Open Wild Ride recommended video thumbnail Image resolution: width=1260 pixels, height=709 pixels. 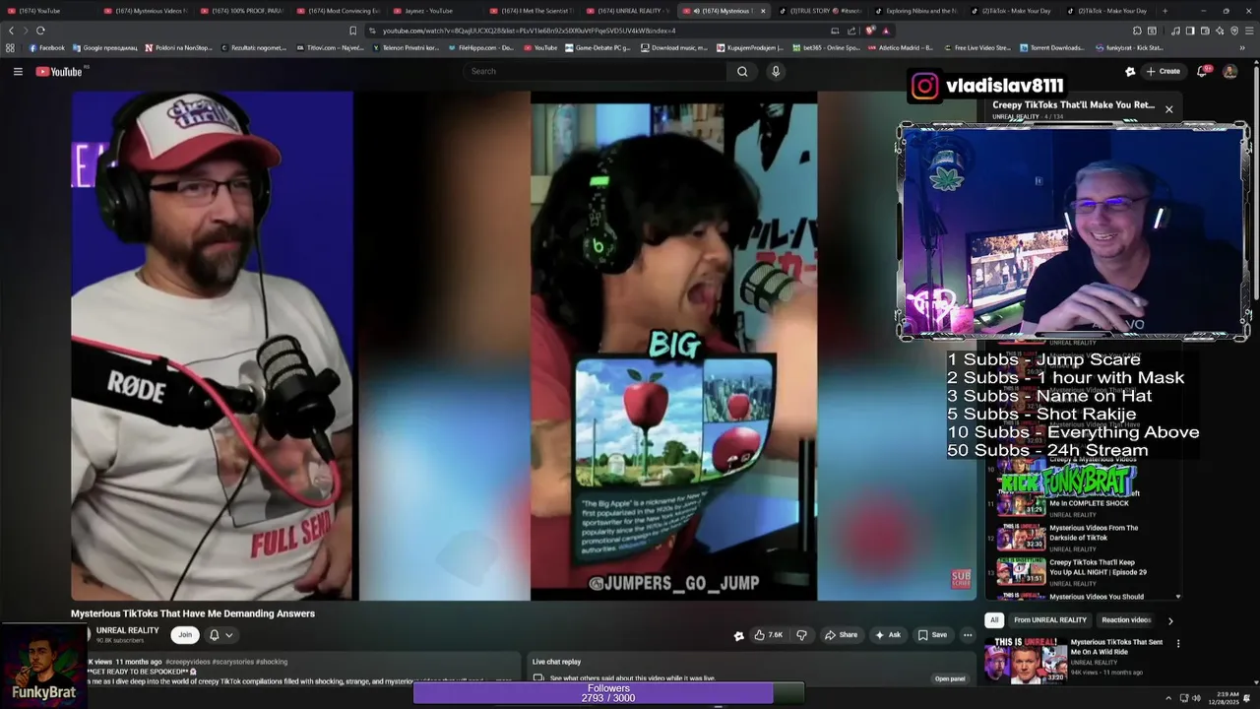tap(1024, 660)
